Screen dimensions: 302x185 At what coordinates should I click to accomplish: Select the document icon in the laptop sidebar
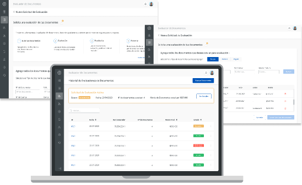[x=60, y=88]
